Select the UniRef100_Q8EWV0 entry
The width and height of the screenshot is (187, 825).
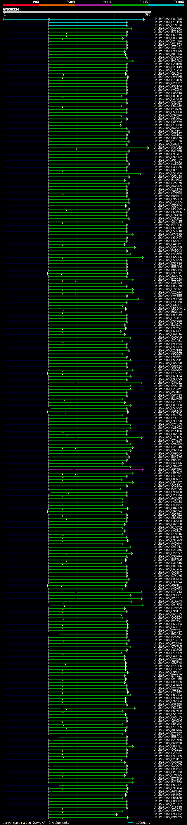(168, 122)
